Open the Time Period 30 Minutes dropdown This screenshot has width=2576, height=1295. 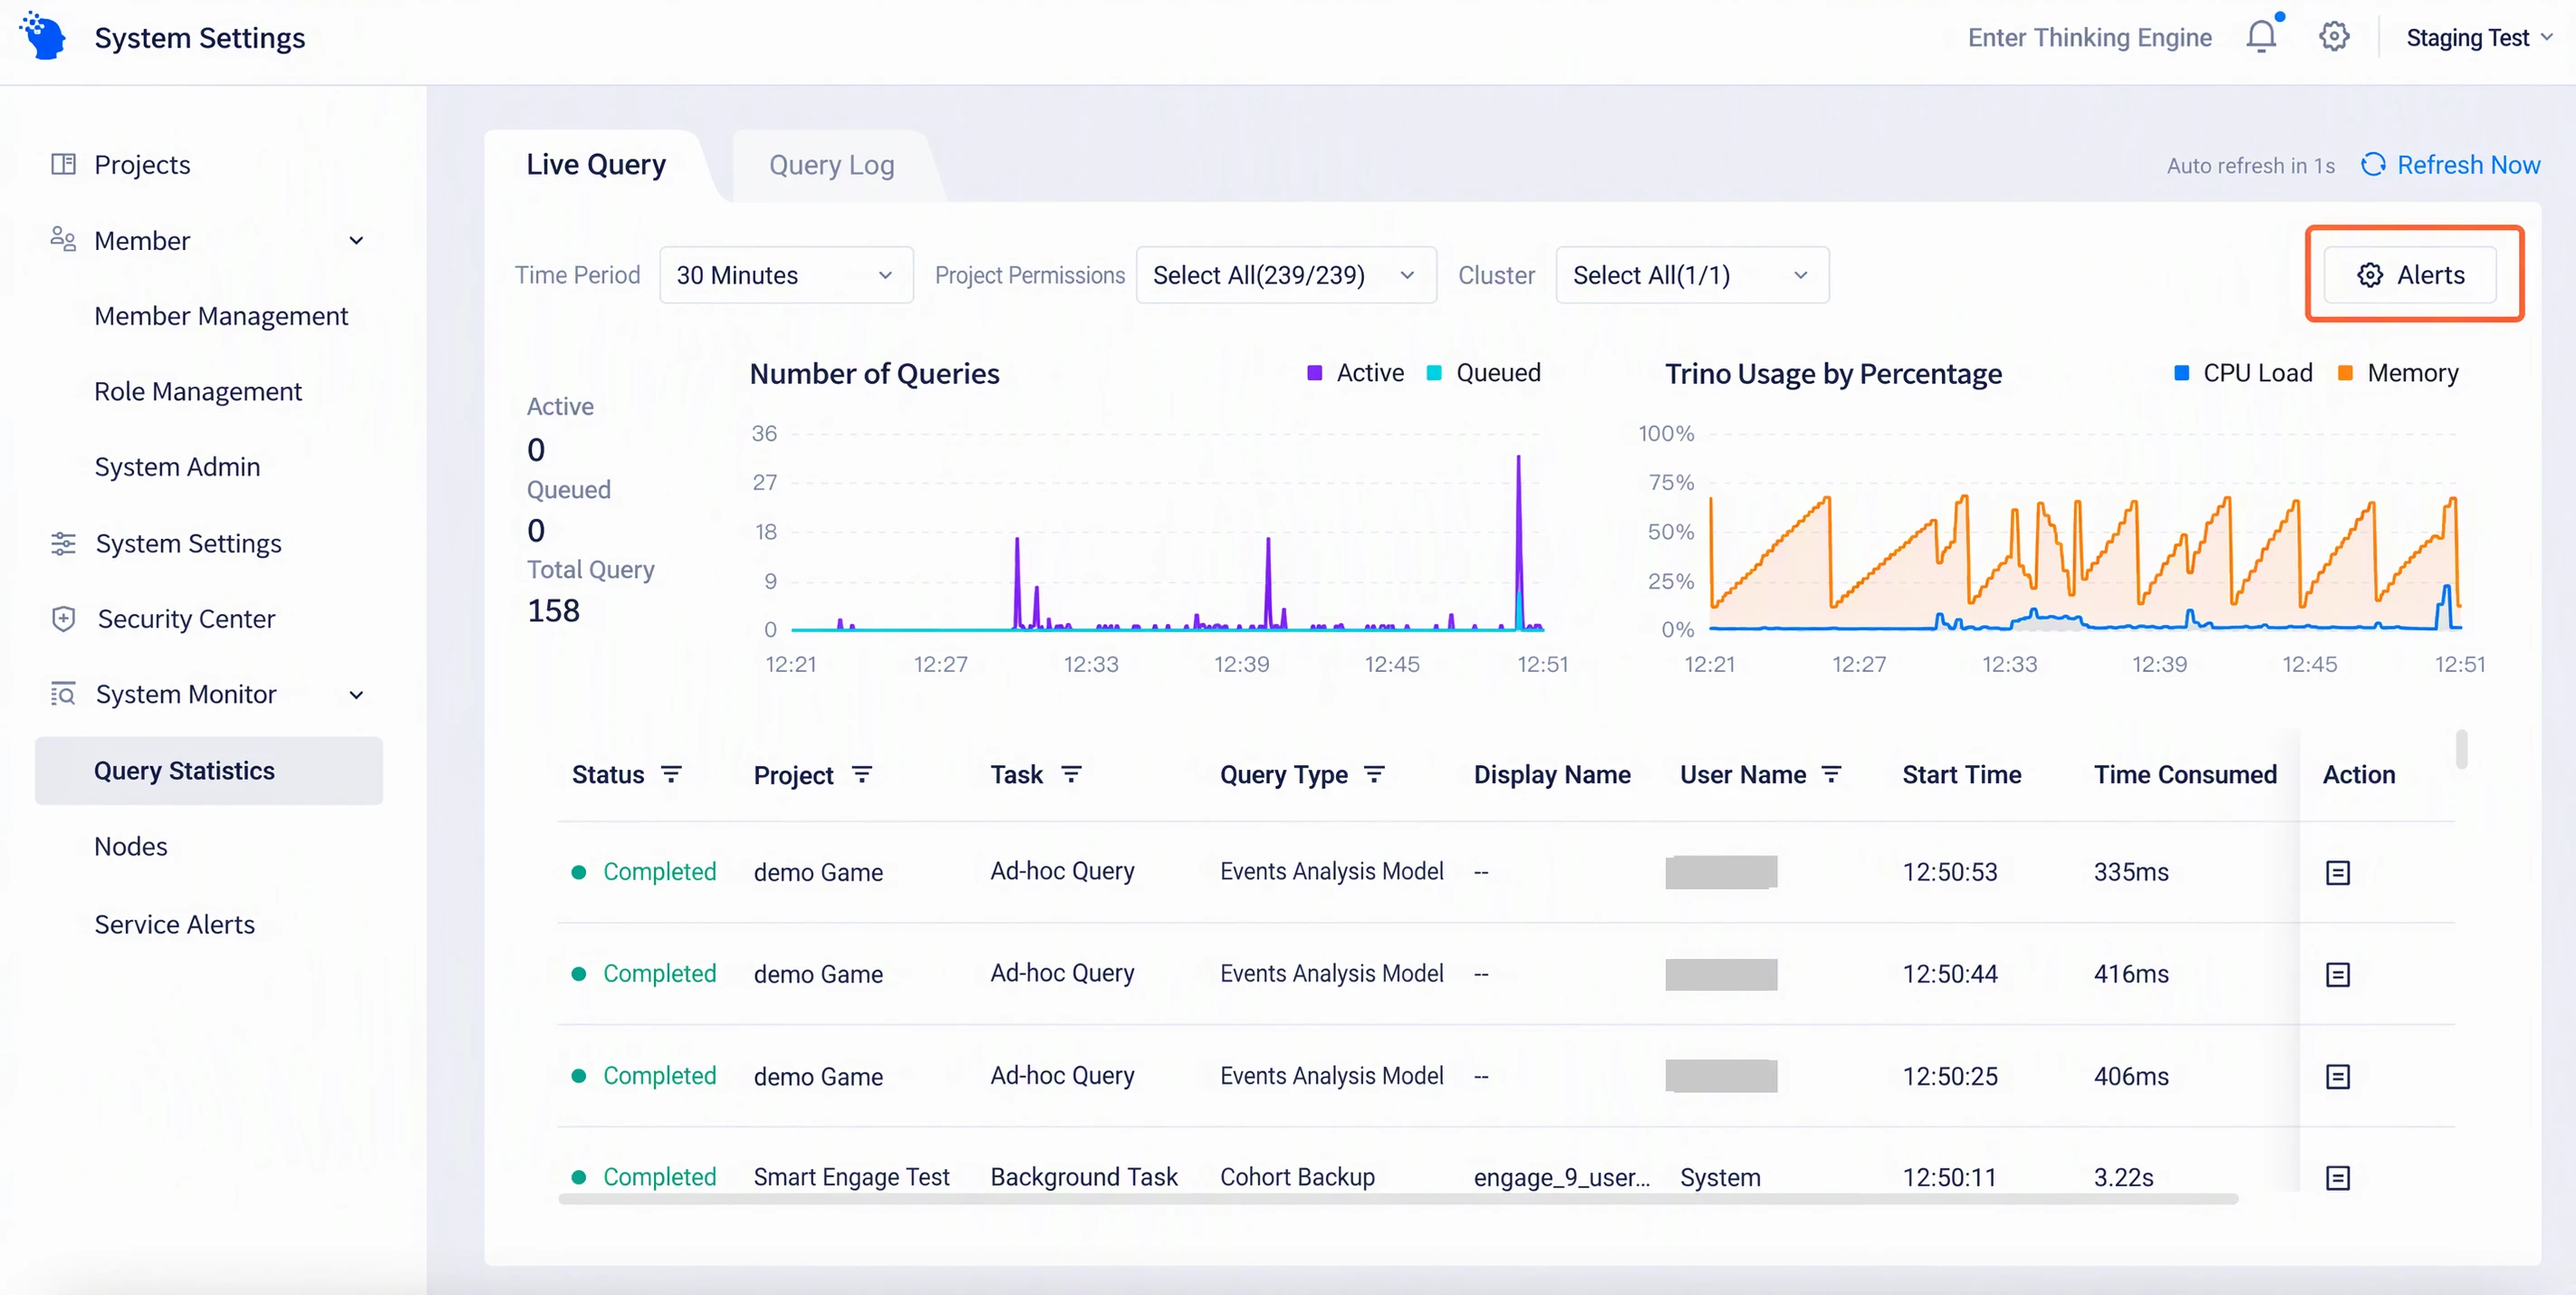[x=786, y=275]
